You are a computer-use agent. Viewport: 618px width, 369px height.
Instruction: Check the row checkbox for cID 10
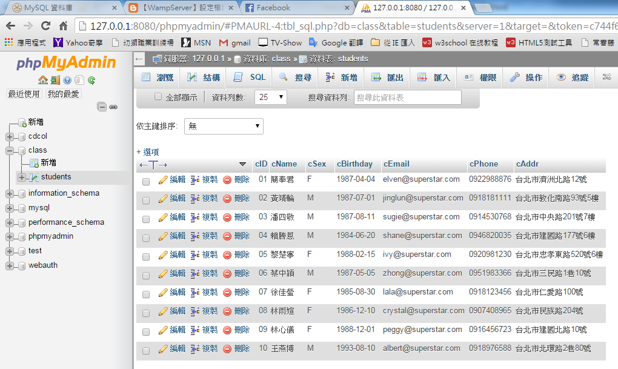146,350
